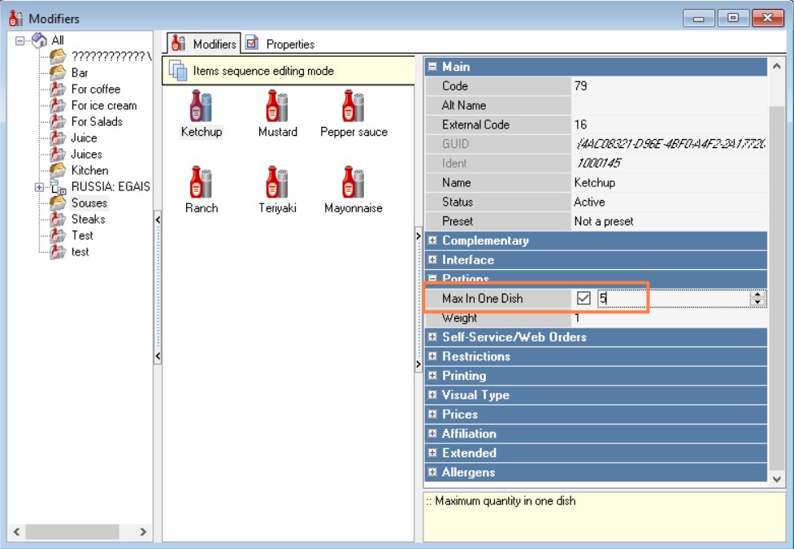Click the For coffee group icon
Screen dimensions: 794x549
click(58, 89)
